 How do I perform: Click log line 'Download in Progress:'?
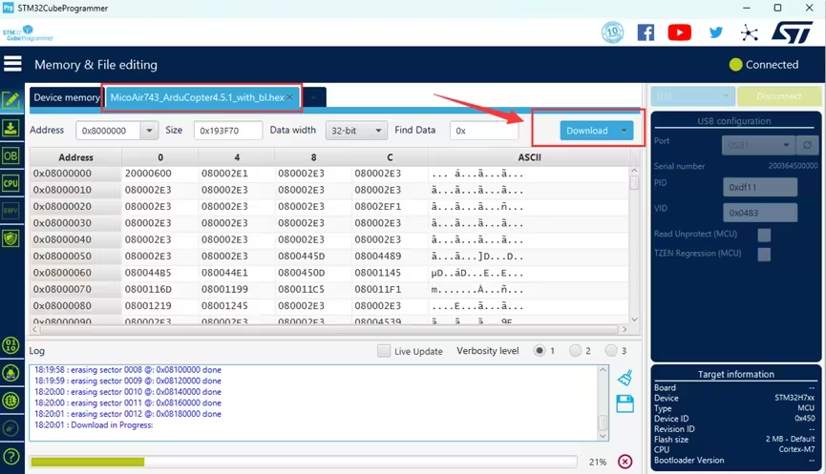(x=94, y=425)
